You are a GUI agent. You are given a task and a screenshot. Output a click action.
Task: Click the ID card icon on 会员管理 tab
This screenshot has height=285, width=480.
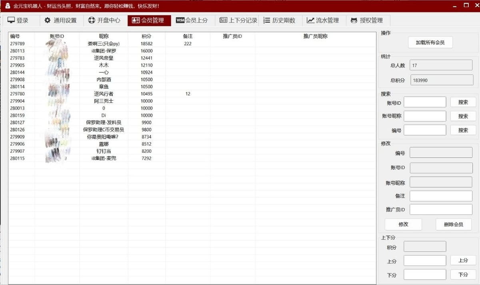136,20
